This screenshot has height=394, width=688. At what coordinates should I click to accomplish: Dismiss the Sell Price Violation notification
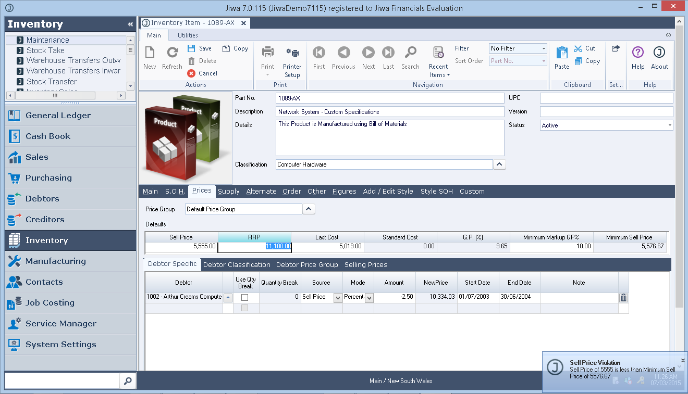point(683,360)
